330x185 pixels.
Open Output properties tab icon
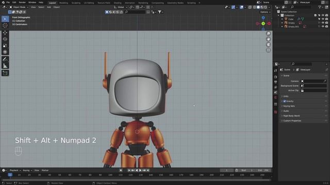click(x=276, y=82)
